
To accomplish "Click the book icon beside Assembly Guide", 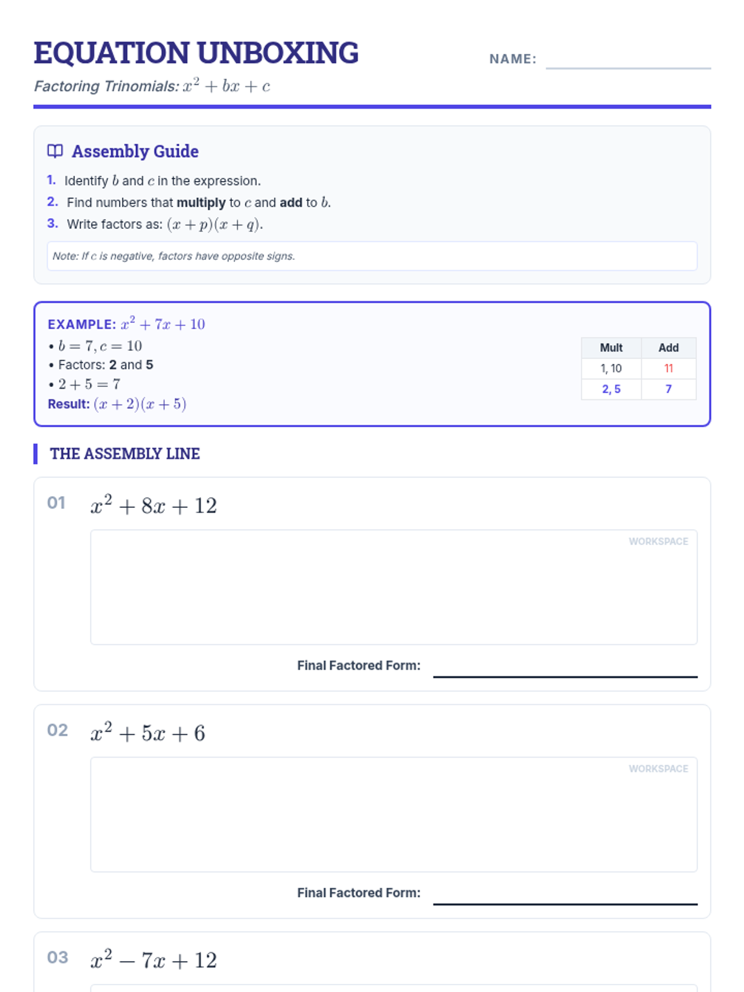I will pyautogui.click(x=55, y=151).
